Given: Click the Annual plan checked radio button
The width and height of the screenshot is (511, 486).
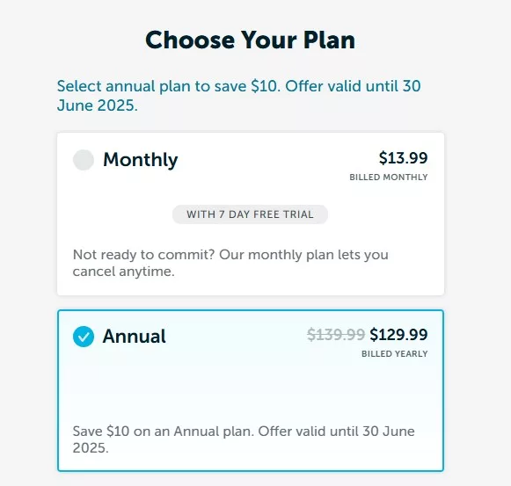Looking at the screenshot, I should click(84, 337).
